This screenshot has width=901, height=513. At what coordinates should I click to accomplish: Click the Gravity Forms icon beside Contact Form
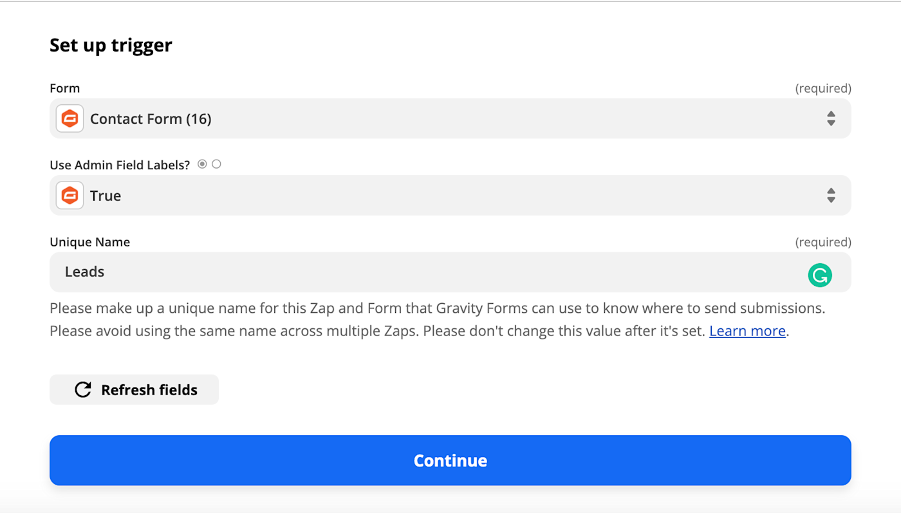click(x=70, y=118)
